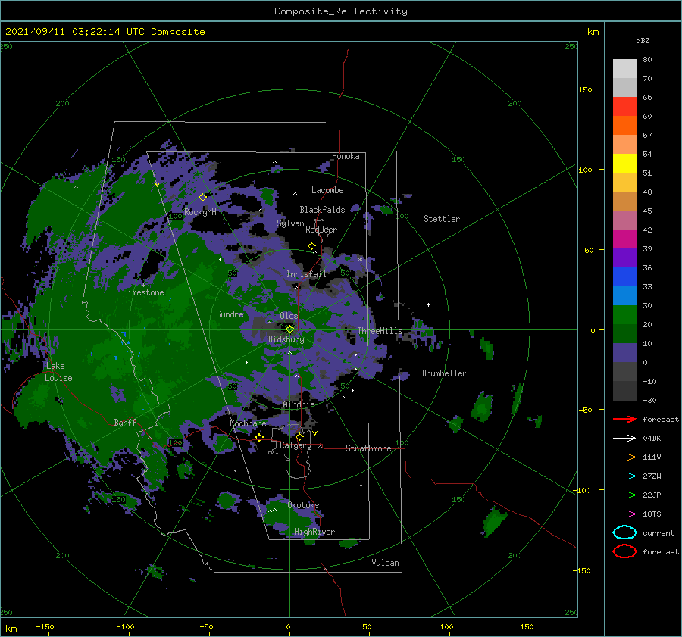Click the ThreeHills label
The height and width of the screenshot is (637, 682).
click(380, 331)
